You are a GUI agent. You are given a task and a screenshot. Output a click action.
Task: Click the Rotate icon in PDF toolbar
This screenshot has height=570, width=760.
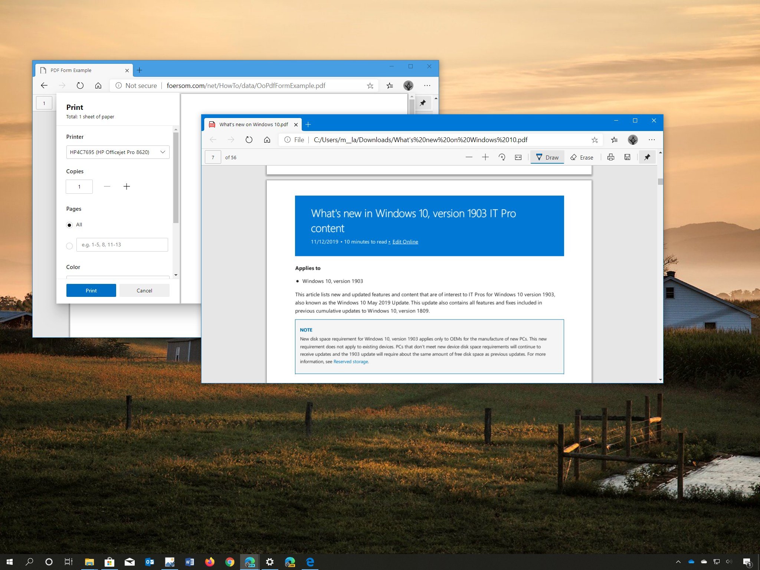coord(502,157)
